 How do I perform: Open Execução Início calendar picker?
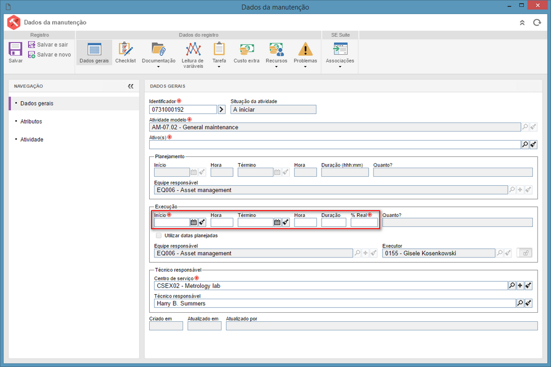pos(194,222)
